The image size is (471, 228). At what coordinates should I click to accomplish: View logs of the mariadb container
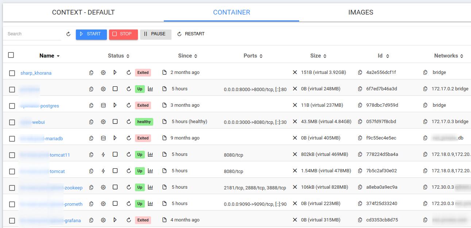(x=165, y=138)
